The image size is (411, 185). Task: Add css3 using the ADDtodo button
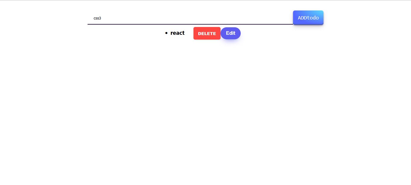(308, 18)
